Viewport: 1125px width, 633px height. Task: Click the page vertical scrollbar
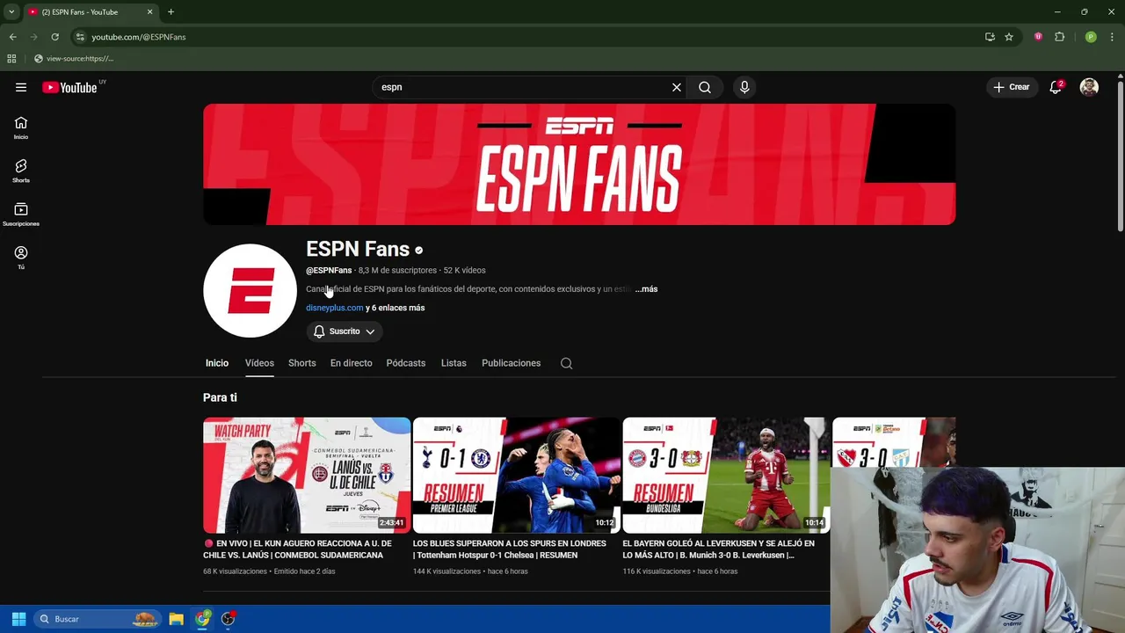(x=1121, y=158)
